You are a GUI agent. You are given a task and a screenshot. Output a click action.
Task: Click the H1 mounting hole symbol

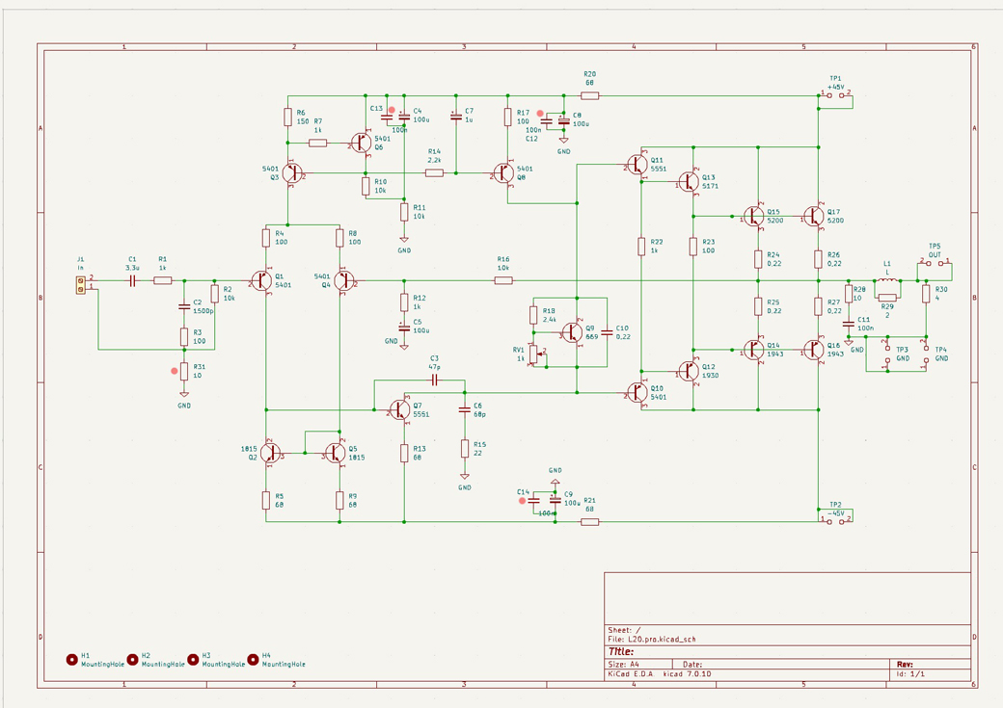pos(71,660)
